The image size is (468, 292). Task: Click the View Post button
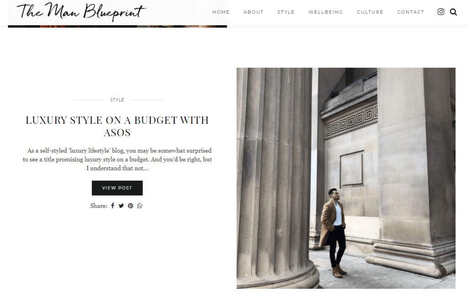click(117, 188)
